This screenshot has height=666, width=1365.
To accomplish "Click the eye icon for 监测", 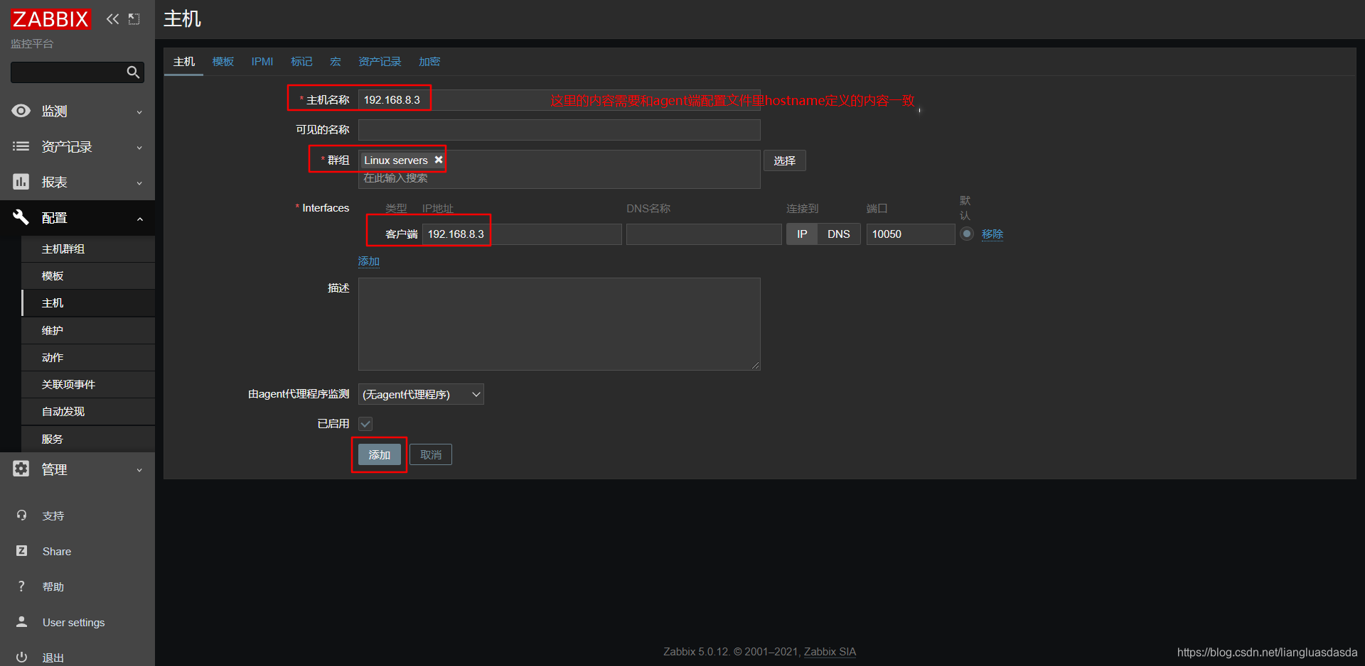I will click(21, 111).
